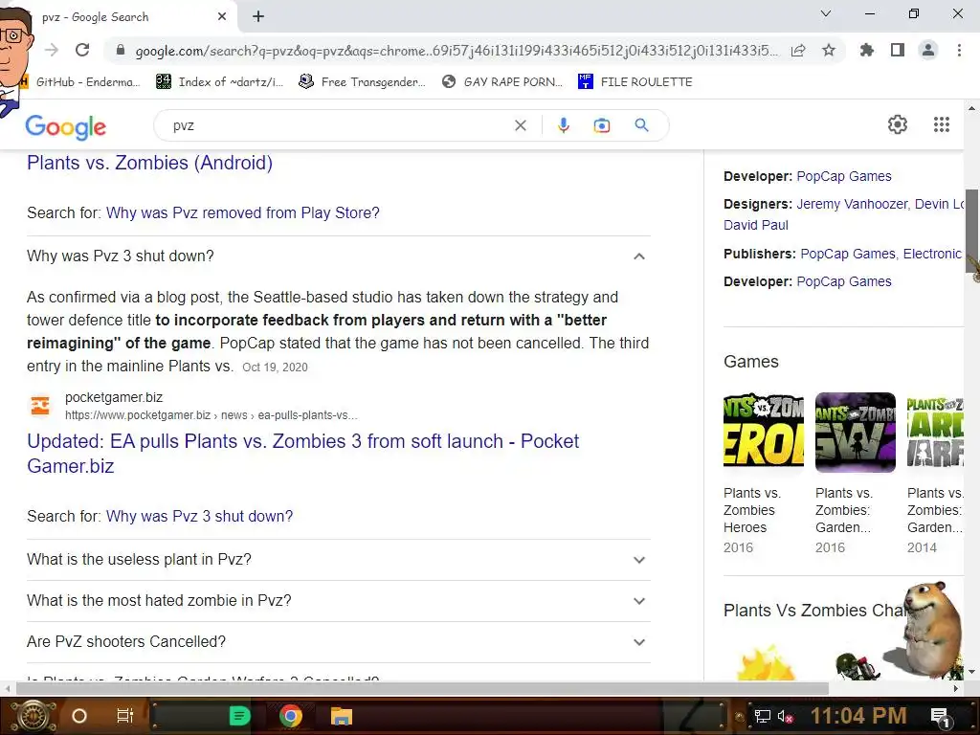
Task: Open first PopCap Games developer link
Action: pos(844,176)
